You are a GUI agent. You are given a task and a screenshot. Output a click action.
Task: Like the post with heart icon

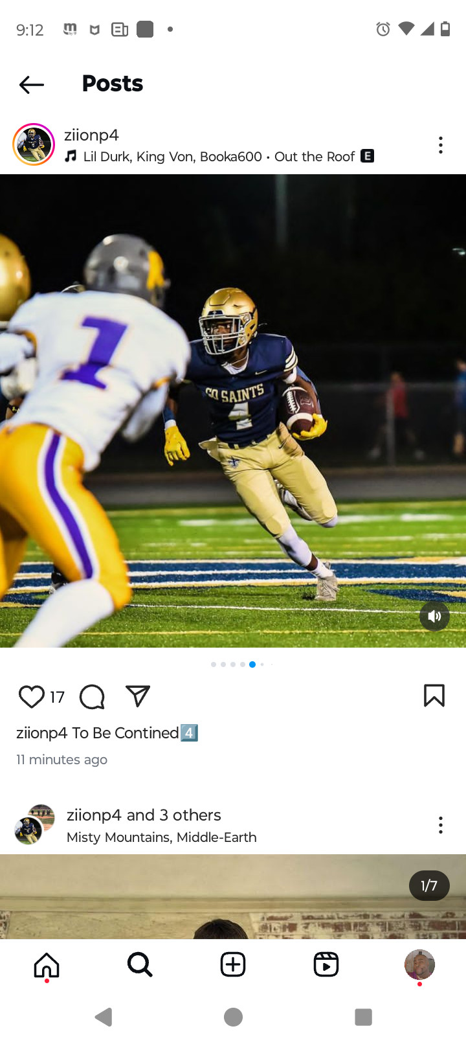(x=31, y=697)
